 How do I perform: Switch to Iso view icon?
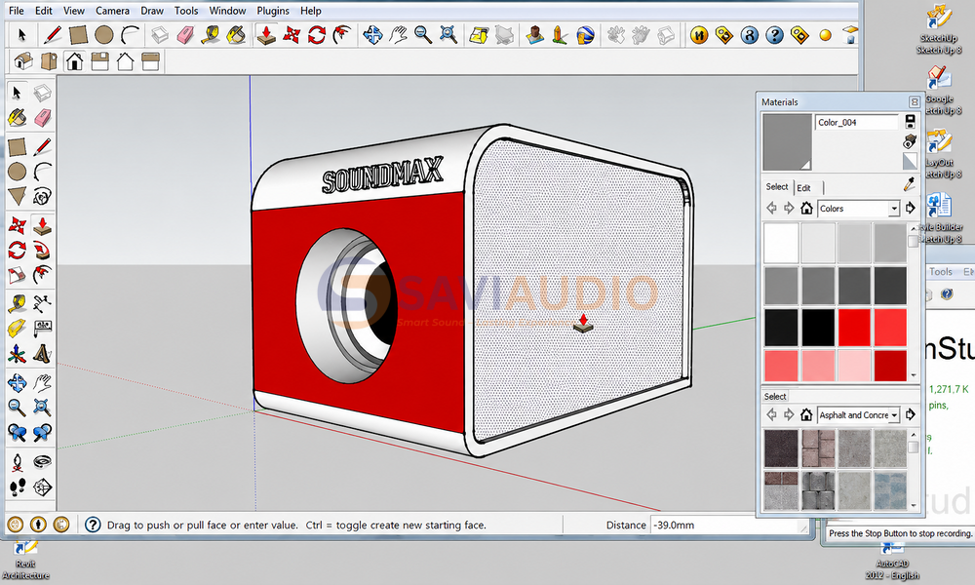tap(23, 61)
